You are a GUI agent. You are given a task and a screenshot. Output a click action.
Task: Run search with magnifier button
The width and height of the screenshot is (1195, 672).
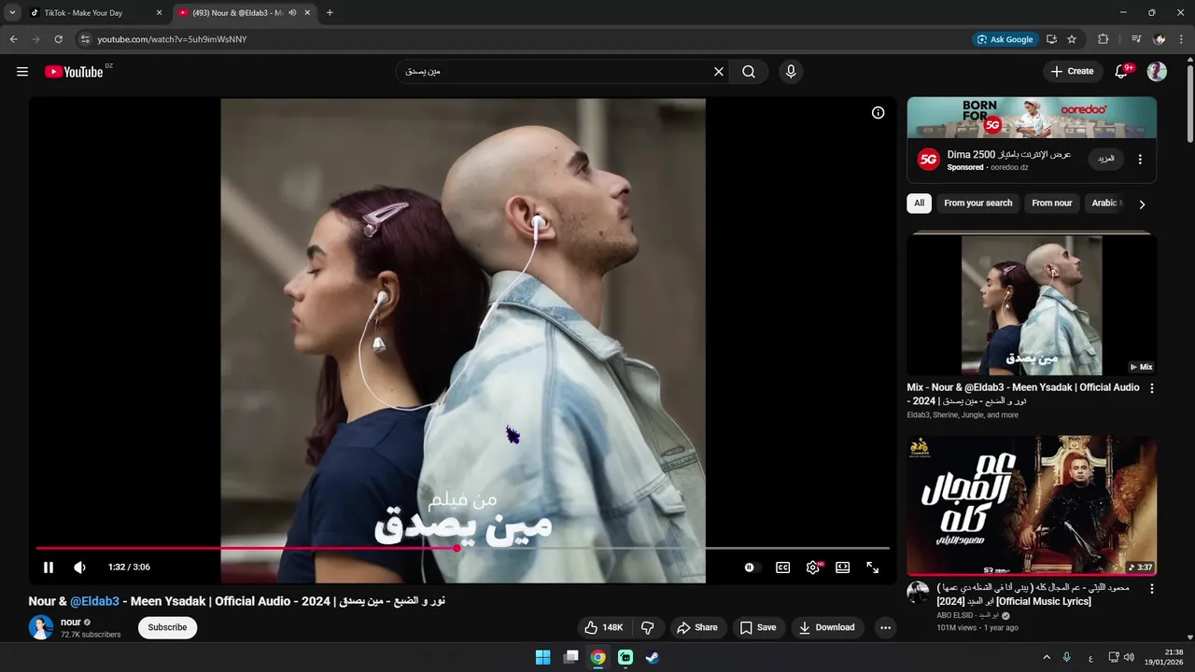pos(749,72)
